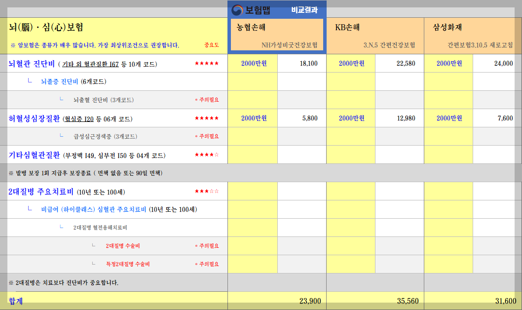Click the 뇌(腦)·심(心)보험 title
Screen dimensions: 522x310
(x=46, y=27)
